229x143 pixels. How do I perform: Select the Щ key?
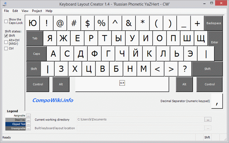click(201, 38)
